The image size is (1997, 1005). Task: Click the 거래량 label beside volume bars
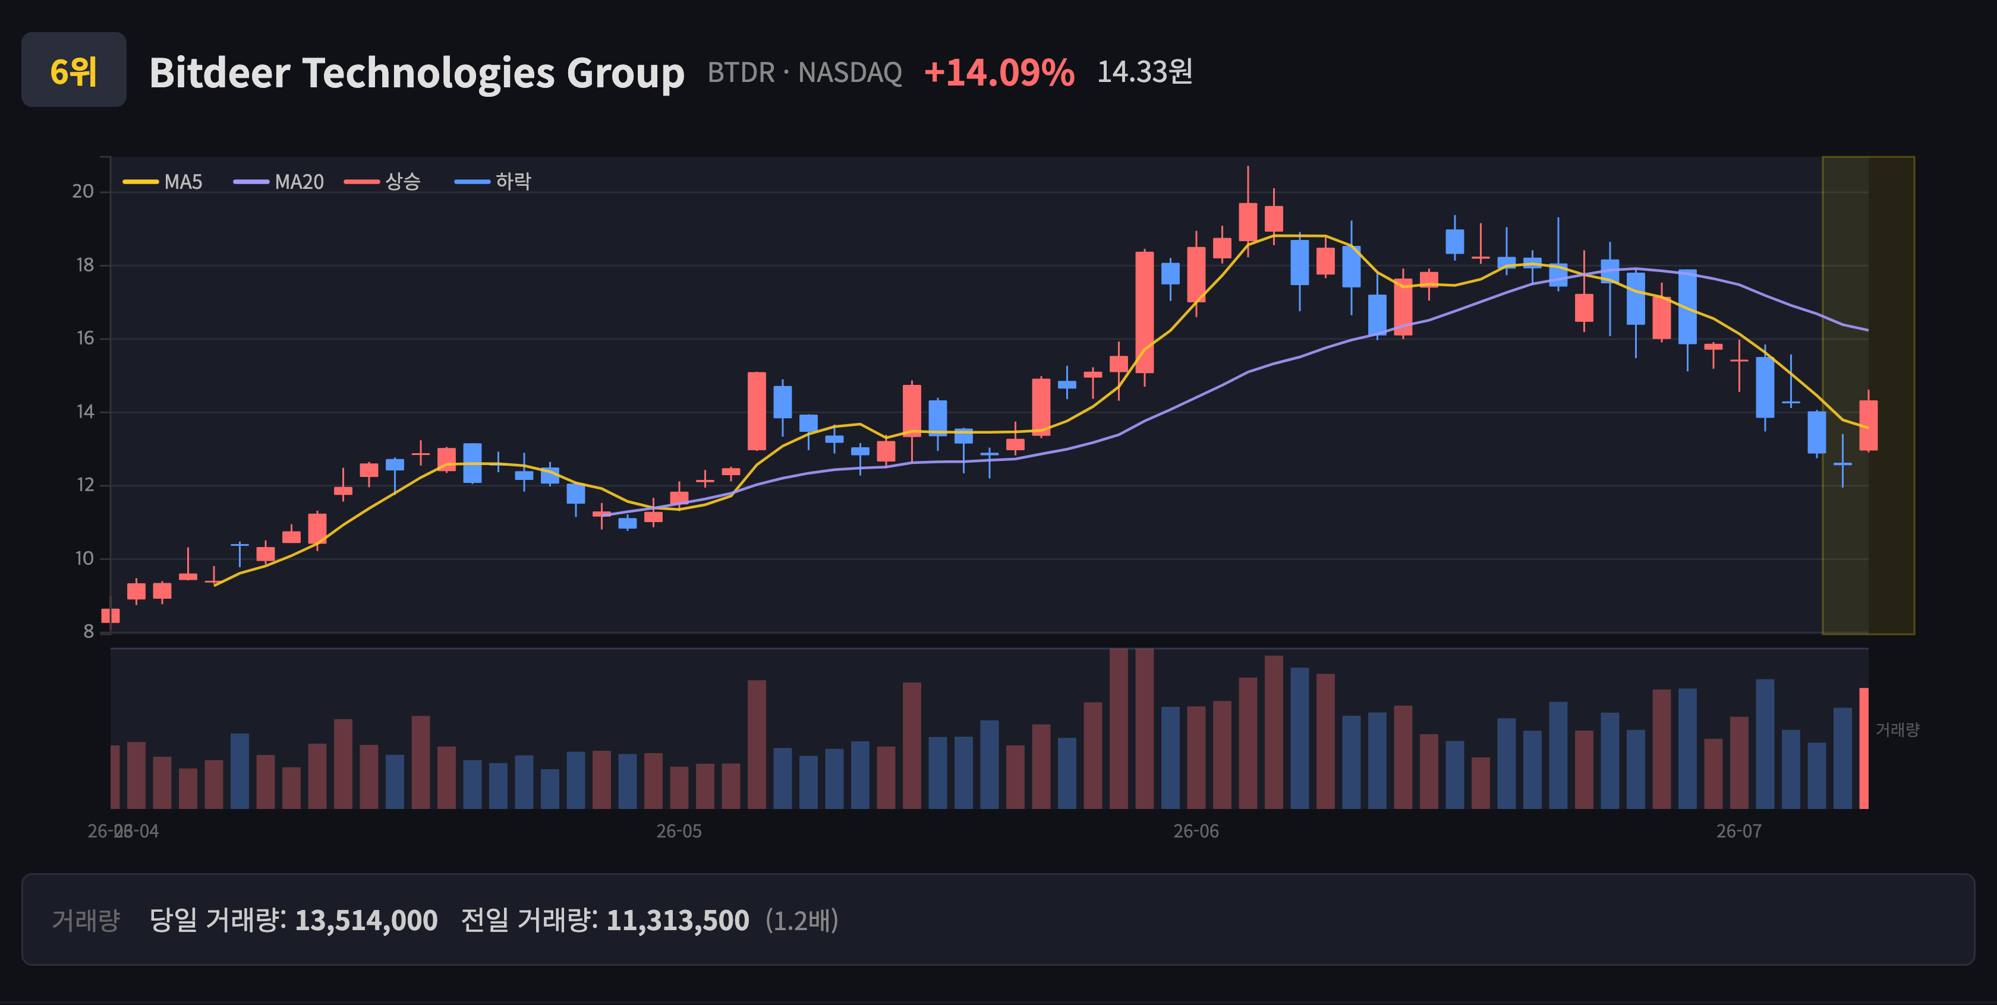(1897, 729)
